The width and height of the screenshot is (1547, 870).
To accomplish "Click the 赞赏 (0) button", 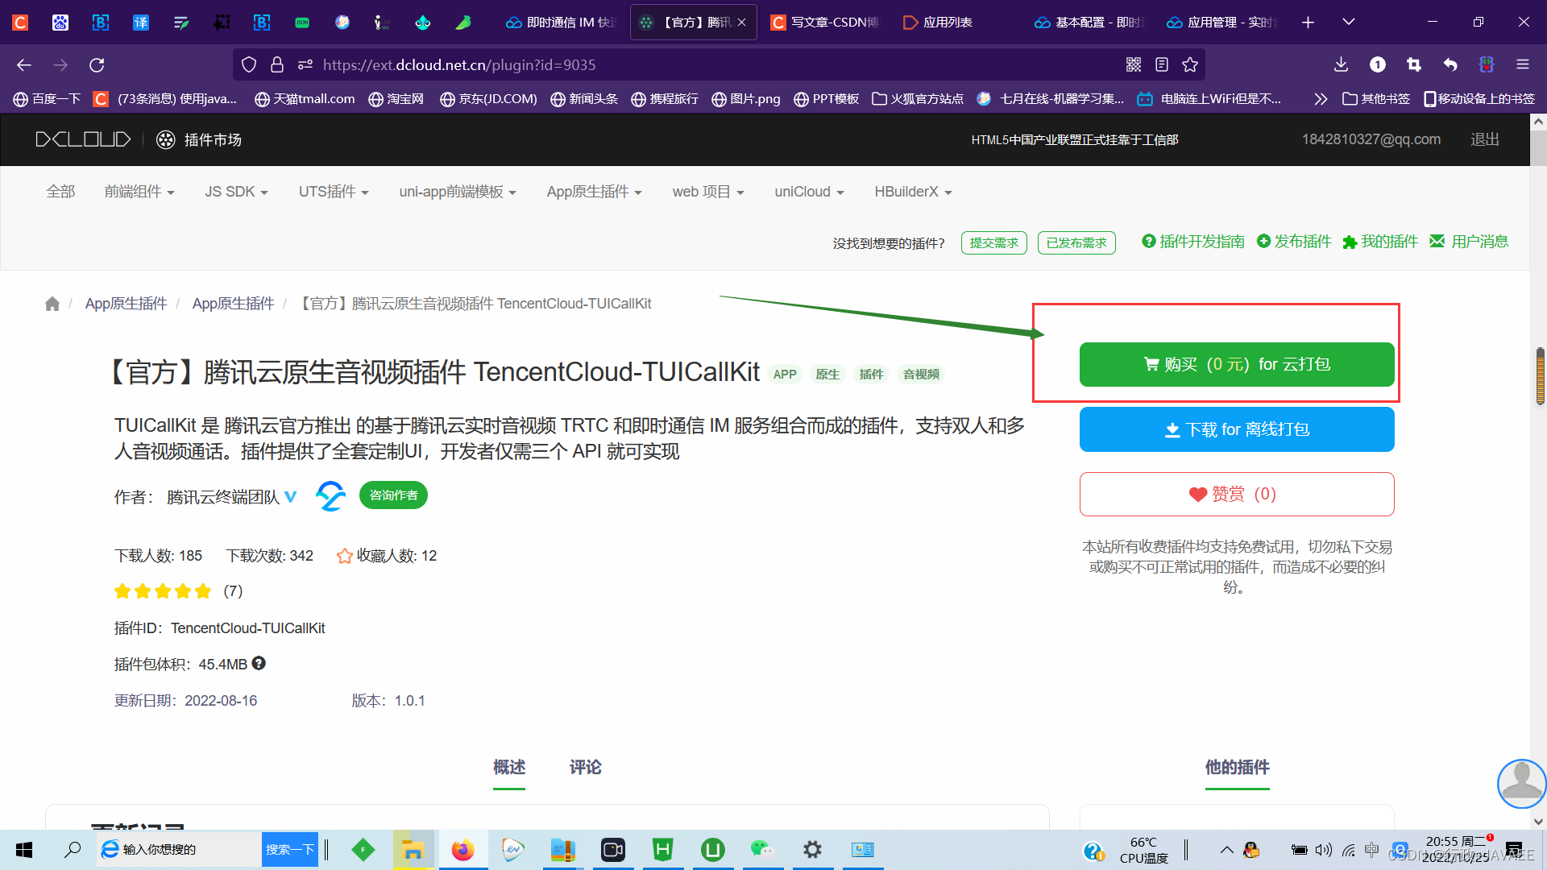I will (1237, 494).
